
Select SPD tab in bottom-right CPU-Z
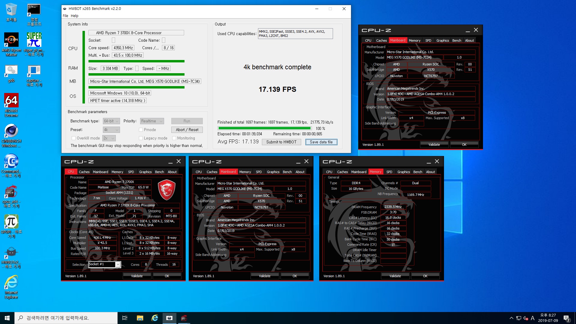coord(389,172)
